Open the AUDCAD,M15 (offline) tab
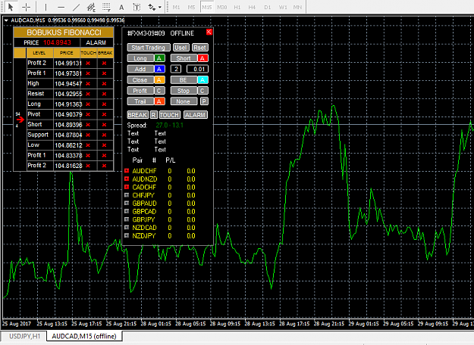The width and height of the screenshot is (474, 345). (84, 336)
